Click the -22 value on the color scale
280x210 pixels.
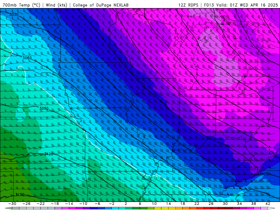(x=41, y=204)
